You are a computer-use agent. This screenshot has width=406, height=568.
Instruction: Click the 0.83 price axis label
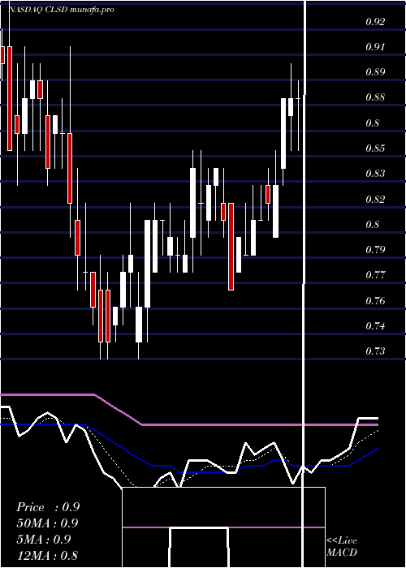click(x=375, y=173)
